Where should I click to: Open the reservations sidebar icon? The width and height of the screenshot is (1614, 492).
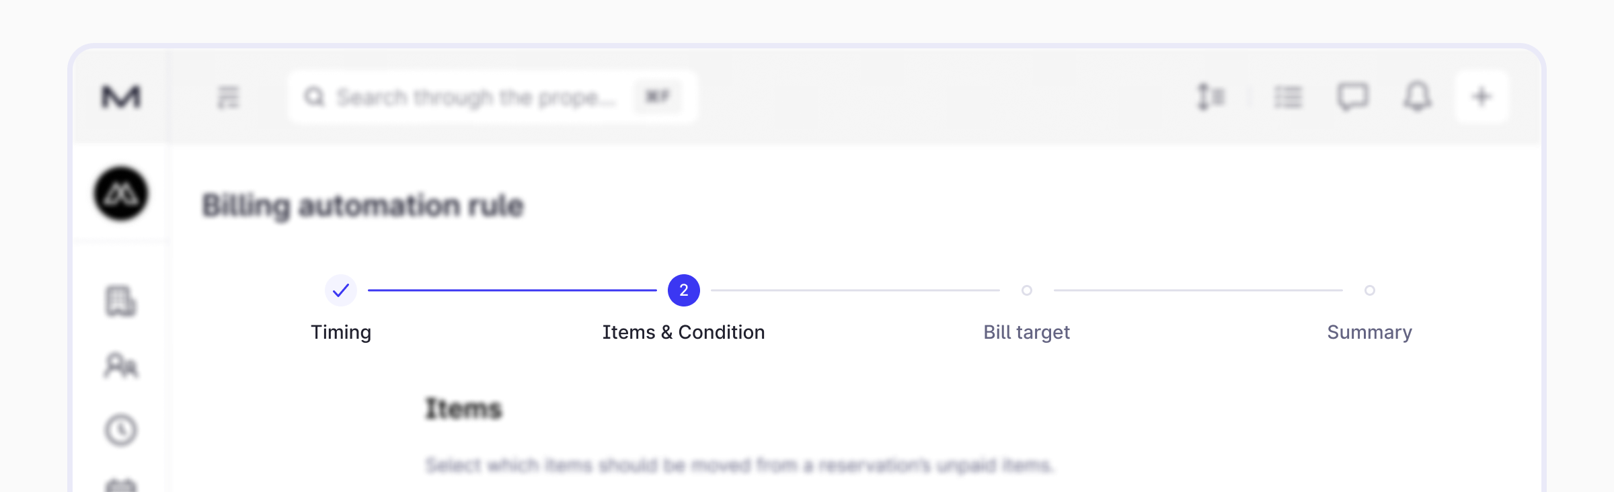(121, 300)
